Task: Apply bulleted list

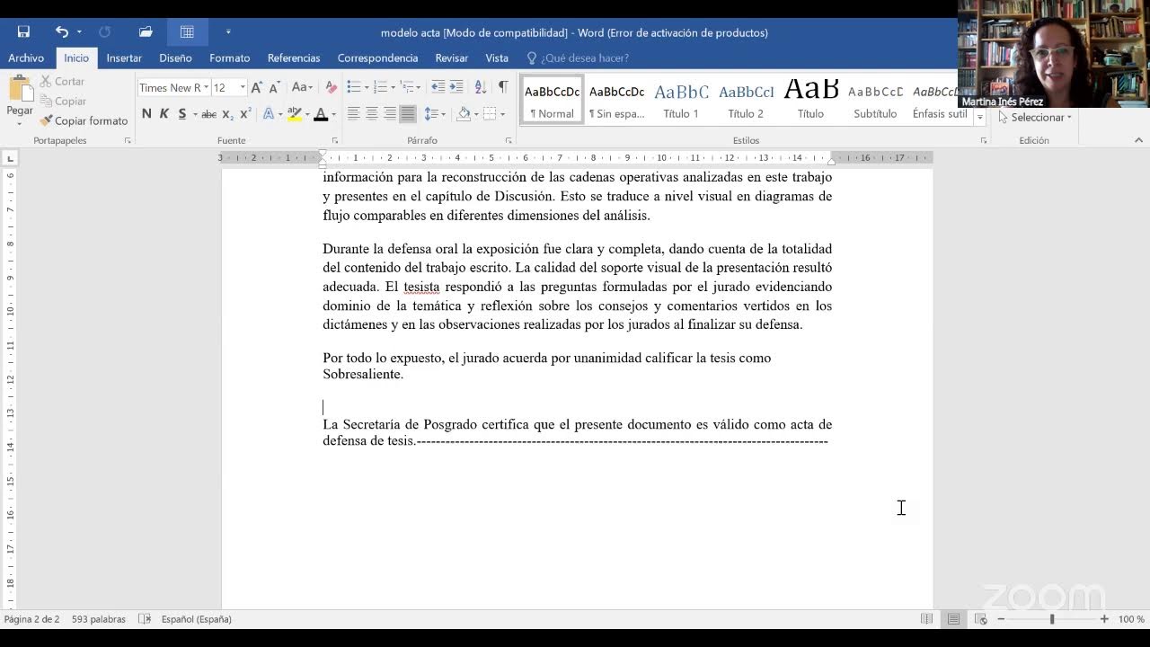Action: pyautogui.click(x=354, y=87)
